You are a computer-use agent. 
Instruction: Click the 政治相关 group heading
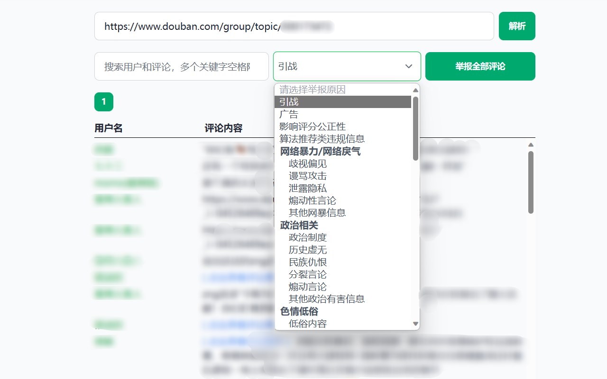pyautogui.click(x=343, y=225)
